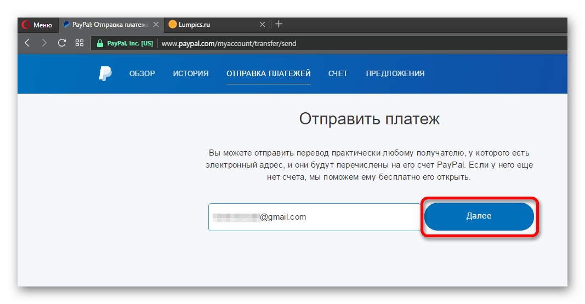Select the ОТПРАВКА ПЛАТЕЖЕЙ navigation item

coord(269,73)
